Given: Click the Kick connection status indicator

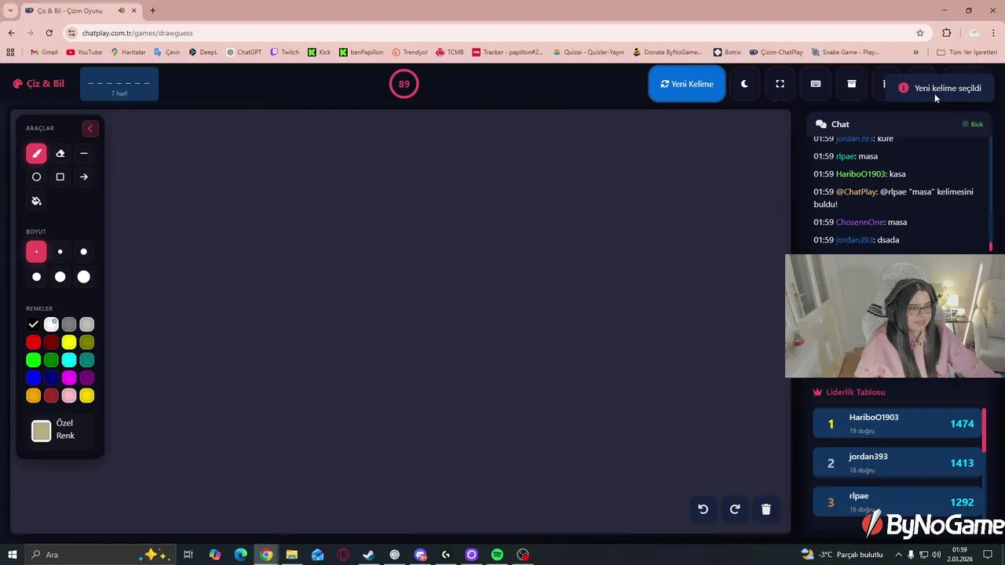Looking at the screenshot, I should click(x=973, y=124).
